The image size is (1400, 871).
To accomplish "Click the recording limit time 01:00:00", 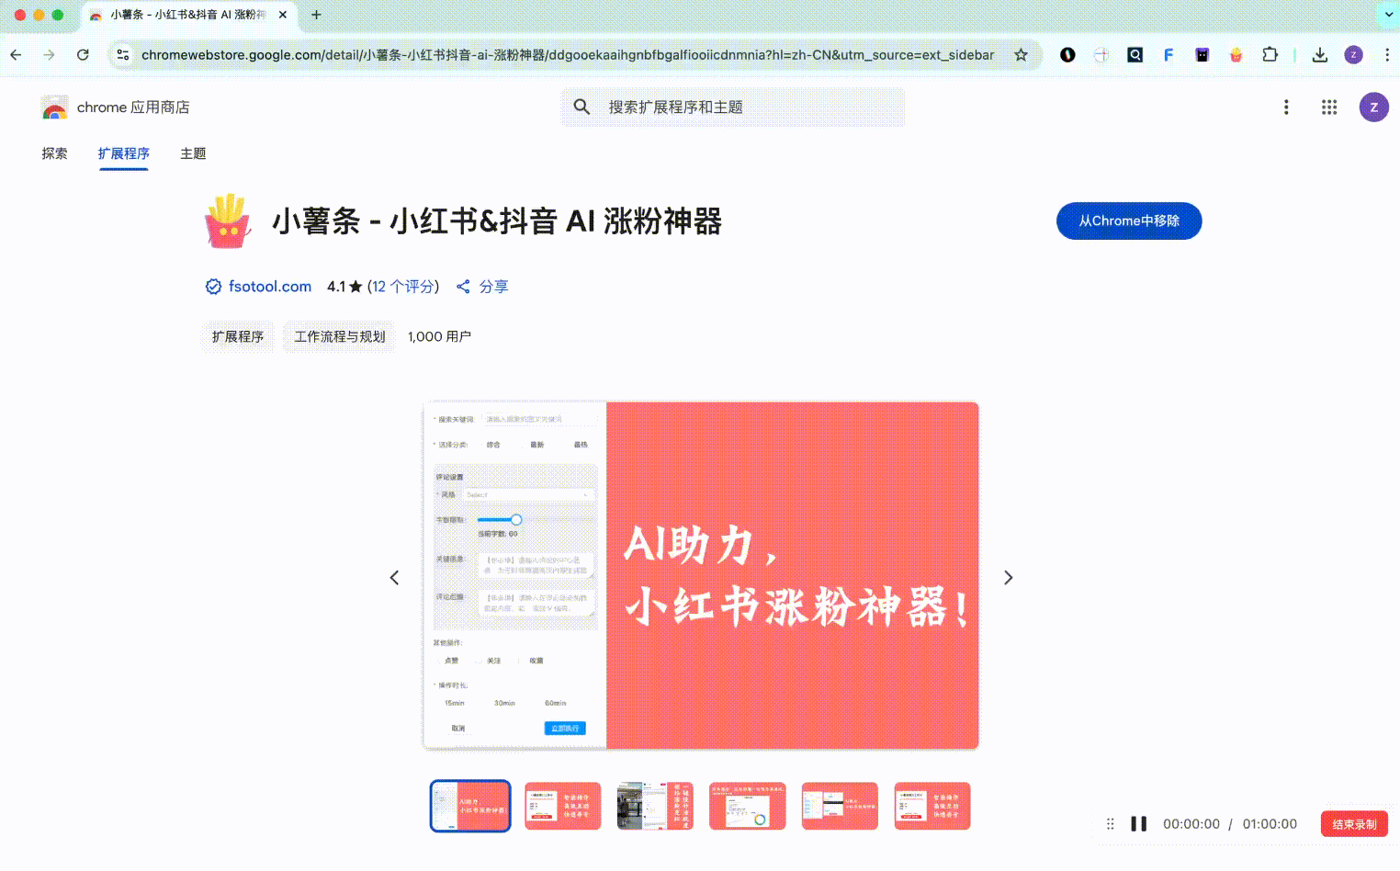I will coord(1270,824).
